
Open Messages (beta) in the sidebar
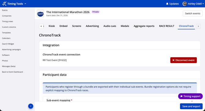9,66
